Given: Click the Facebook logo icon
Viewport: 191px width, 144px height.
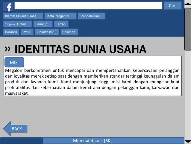Looking at the screenshot, I should coord(8,7).
